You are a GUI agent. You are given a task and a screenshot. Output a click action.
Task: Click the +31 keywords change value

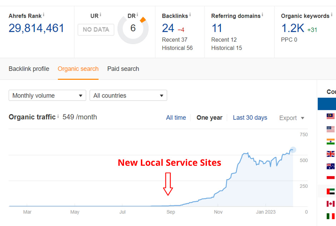312,30
